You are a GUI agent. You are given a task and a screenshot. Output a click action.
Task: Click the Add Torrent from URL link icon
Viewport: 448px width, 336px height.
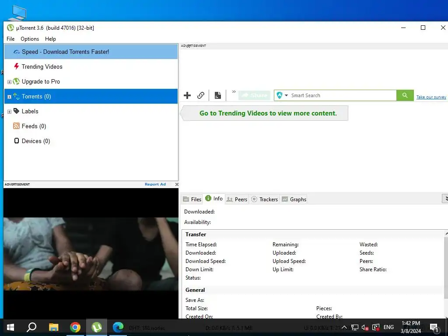(x=201, y=95)
